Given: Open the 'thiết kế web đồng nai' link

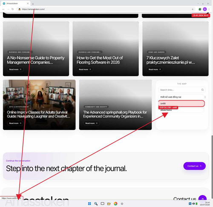Looking at the screenshot, I should 181,97.
